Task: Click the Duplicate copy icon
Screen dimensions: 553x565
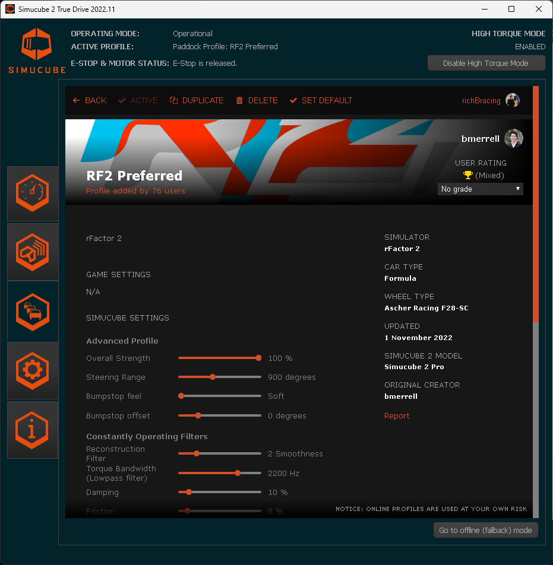Action: (173, 100)
